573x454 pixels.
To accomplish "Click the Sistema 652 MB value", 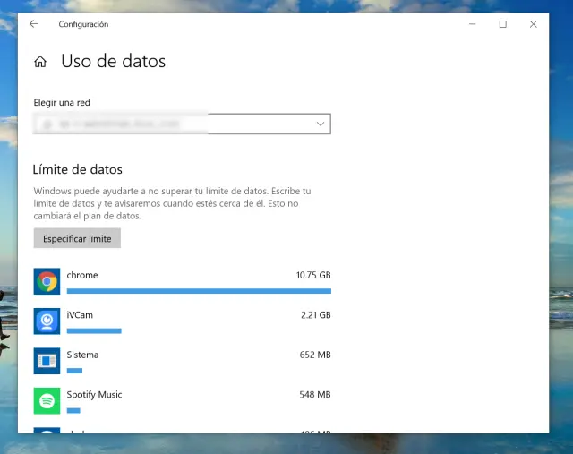I will click(x=315, y=355).
